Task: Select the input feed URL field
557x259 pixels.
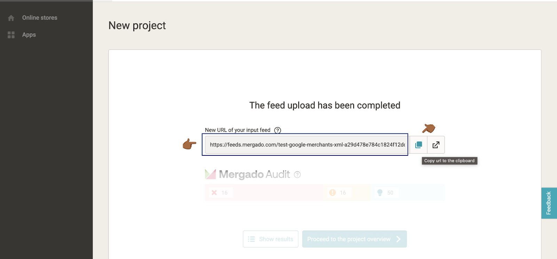Action: [306, 145]
